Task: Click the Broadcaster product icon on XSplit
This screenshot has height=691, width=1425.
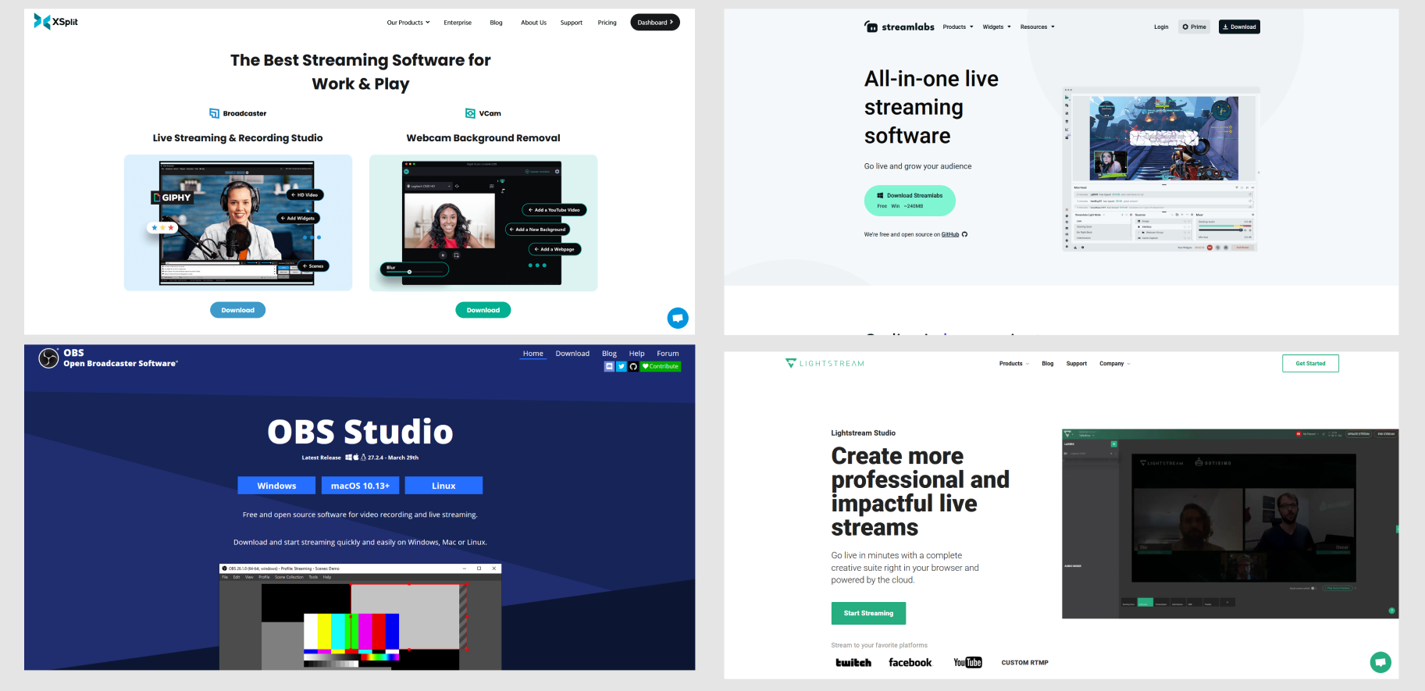Action: pos(214,113)
